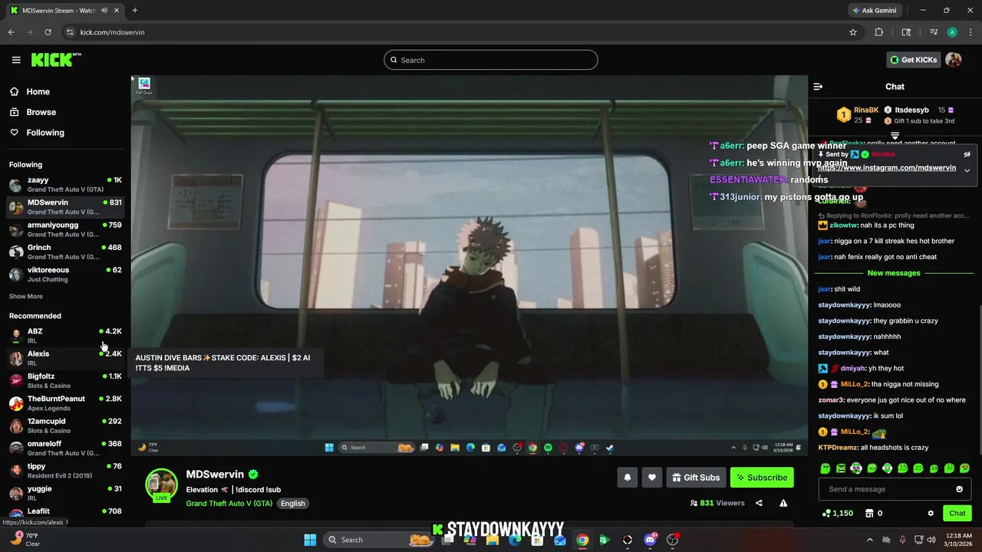The image size is (982, 552).
Task: Toggle the heart follow button
Action: [652, 477]
